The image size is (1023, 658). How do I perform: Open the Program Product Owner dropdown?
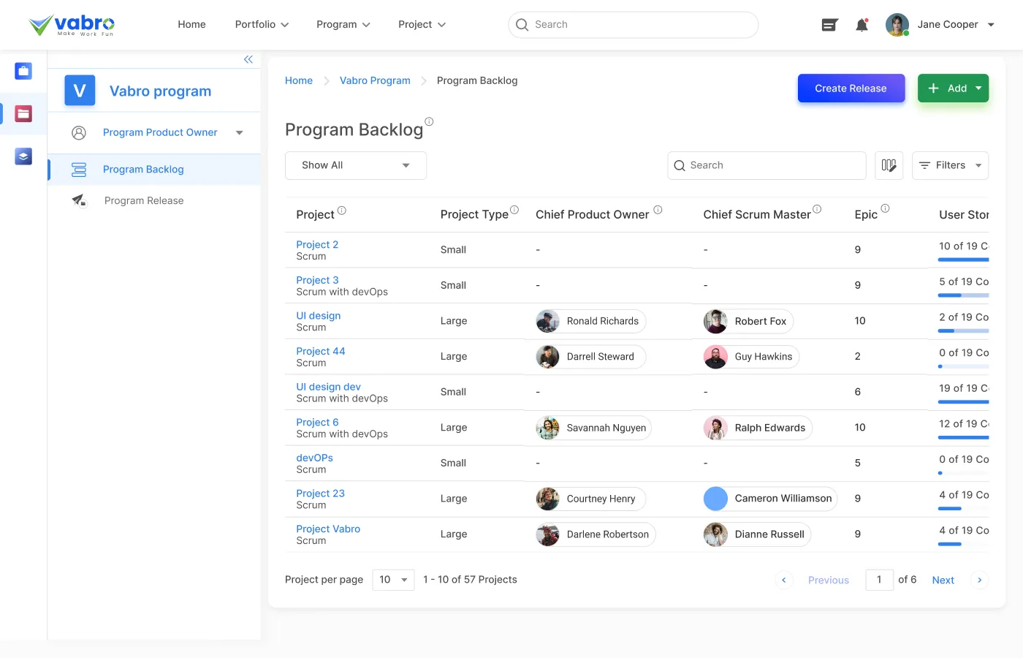[239, 132]
